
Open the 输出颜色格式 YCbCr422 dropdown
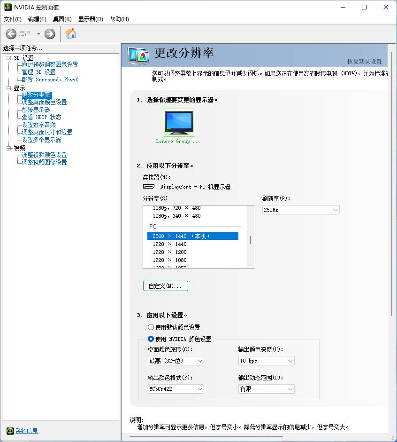pyautogui.click(x=176, y=389)
